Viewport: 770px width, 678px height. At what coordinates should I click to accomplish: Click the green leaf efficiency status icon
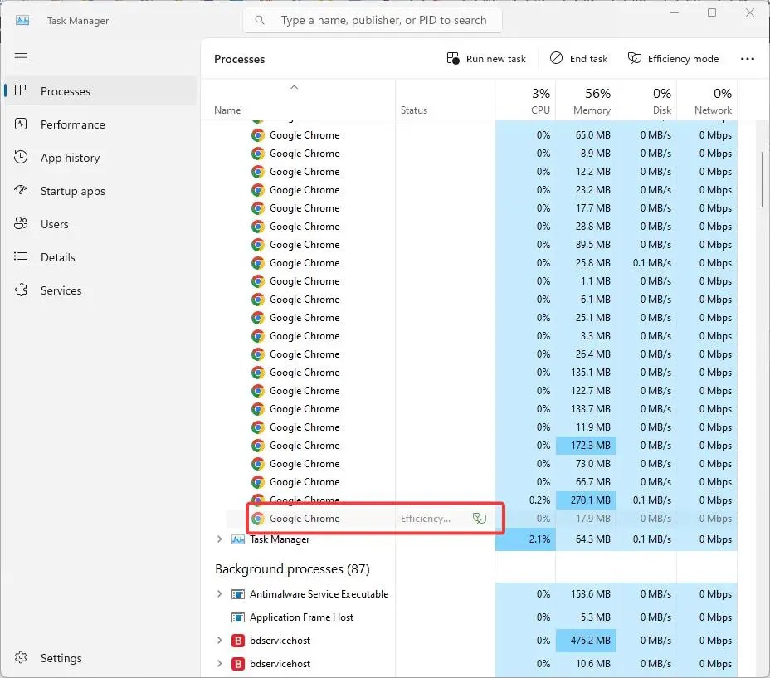(x=480, y=519)
